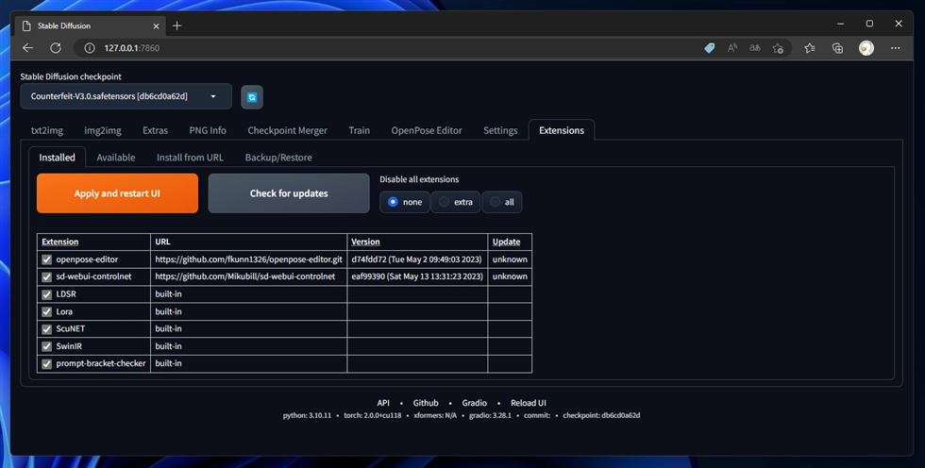Open the Available extensions sub-tab
This screenshot has width=925, height=468.
pyautogui.click(x=115, y=158)
